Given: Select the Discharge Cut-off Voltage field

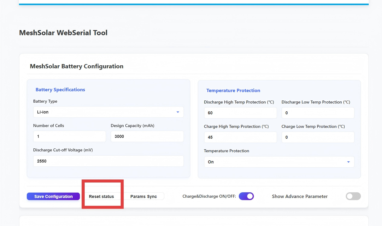Looking at the screenshot, I should [x=108, y=161].
